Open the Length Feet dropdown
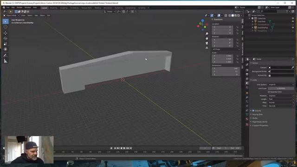Viewport: 297px width, 167px height. pyautogui.click(x=281, y=99)
